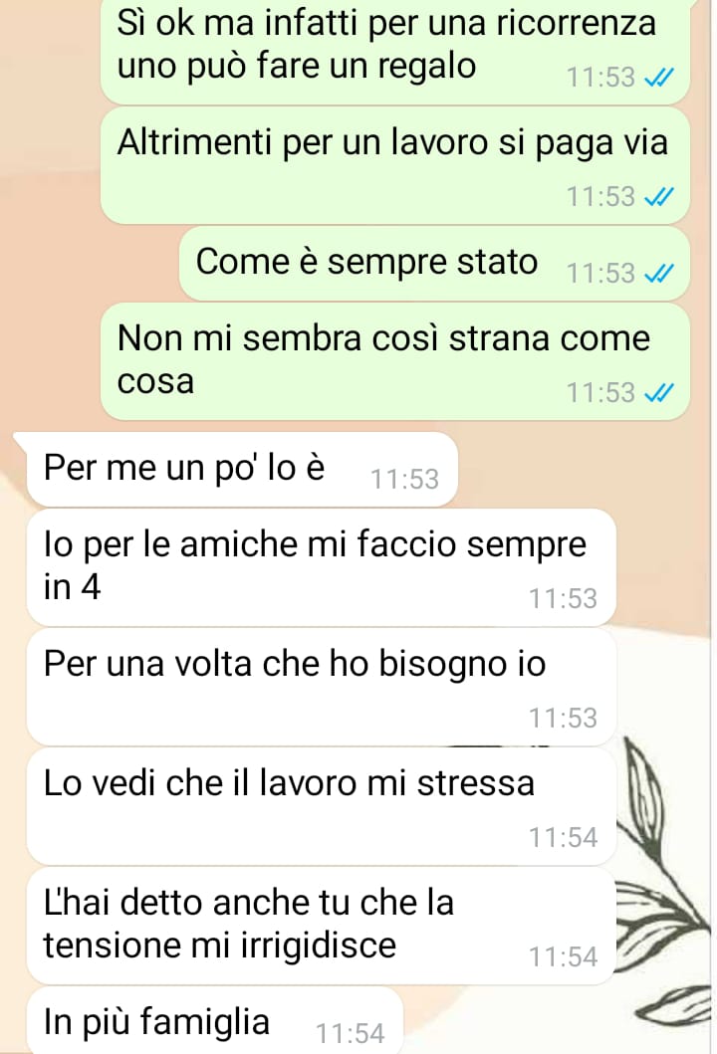Tap the double-check icon on 'Non mi sembra così strana'

click(658, 393)
